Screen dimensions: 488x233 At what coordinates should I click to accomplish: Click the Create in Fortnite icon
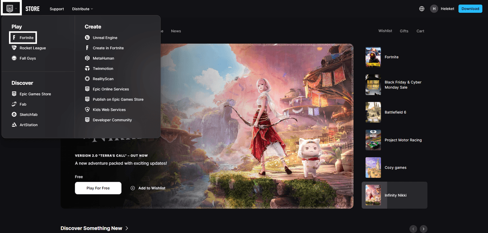click(x=87, y=48)
